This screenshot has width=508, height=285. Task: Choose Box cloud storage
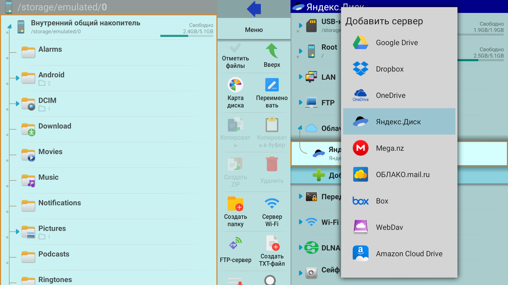(x=399, y=201)
